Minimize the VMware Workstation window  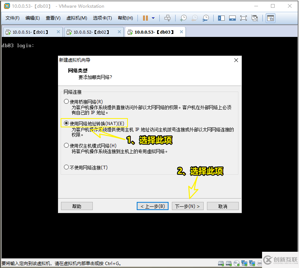click(x=256, y=6)
